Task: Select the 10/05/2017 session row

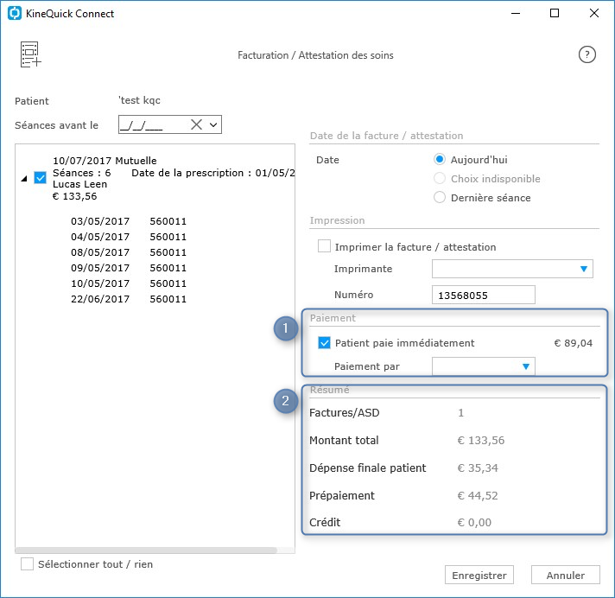Action: point(128,283)
